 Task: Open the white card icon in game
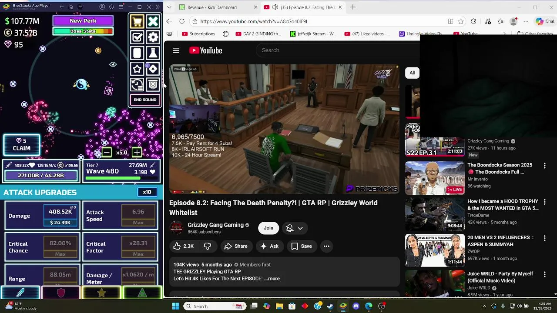[x=137, y=53]
